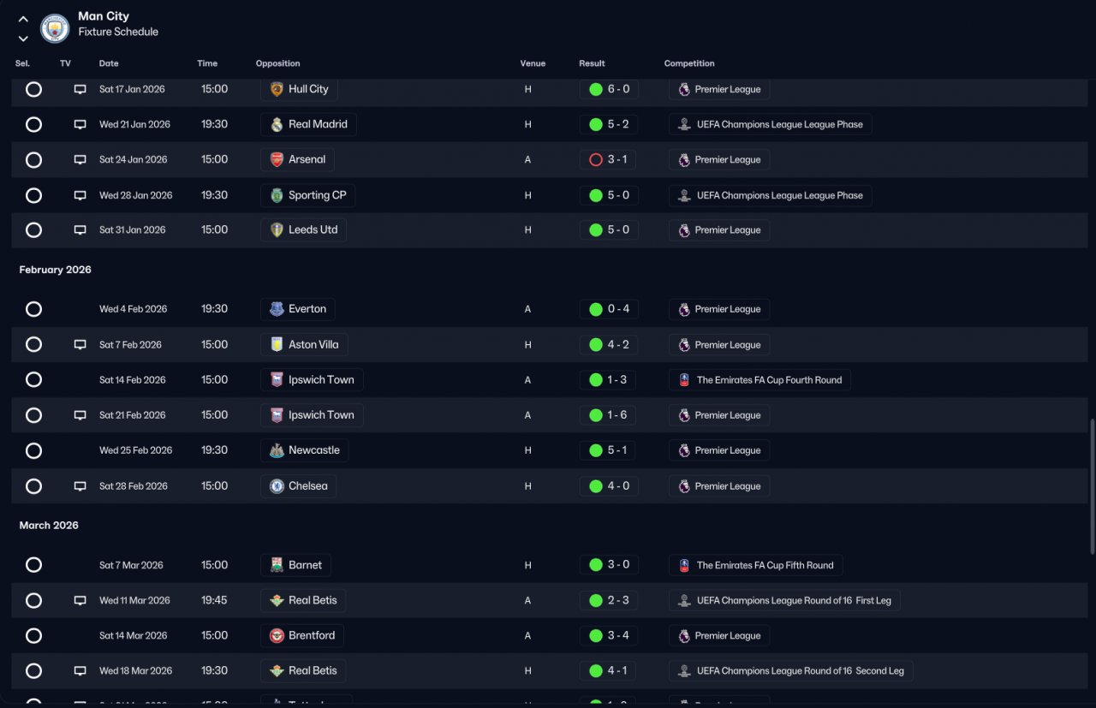Click the Sporting CP crest icon
Image resolution: width=1096 pixels, height=708 pixels.
tap(277, 195)
